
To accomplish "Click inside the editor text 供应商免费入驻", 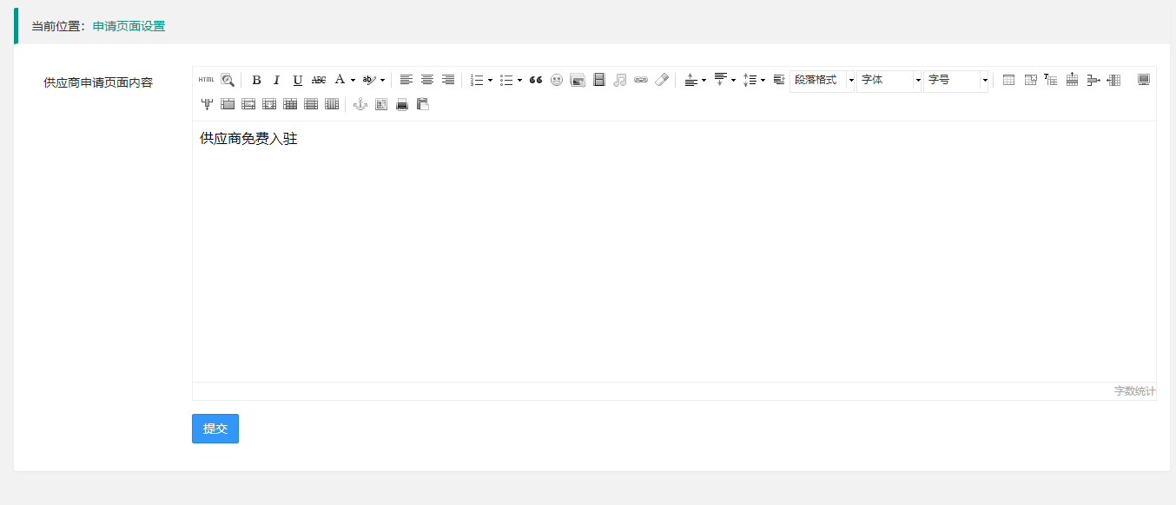I will pyautogui.click(x=248, y=138).
